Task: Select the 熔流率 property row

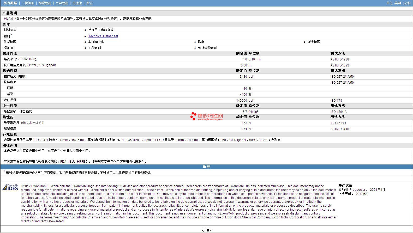Action: point(206,59)
